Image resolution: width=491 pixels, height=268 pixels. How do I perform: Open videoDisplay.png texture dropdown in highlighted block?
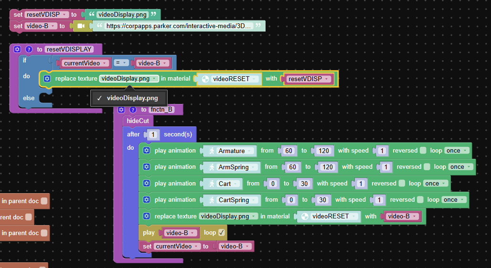(x=129, y=79)
